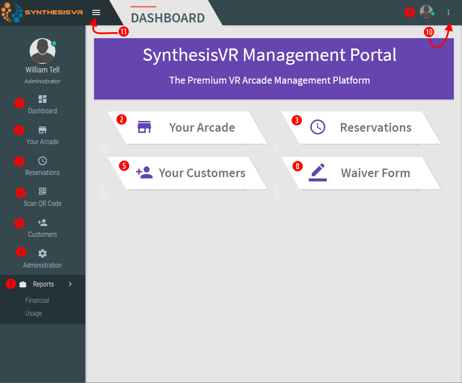462x383 pixels.
Task: Click William Tell's profile picture
Action: tap(42, 51)
